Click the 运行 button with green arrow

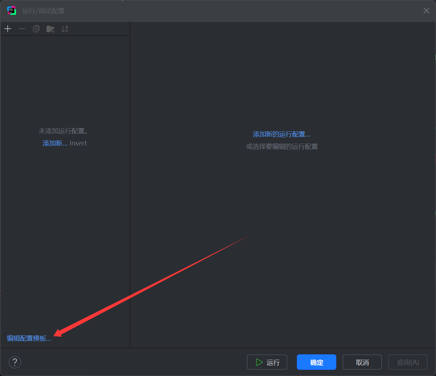tap(267, 362)
